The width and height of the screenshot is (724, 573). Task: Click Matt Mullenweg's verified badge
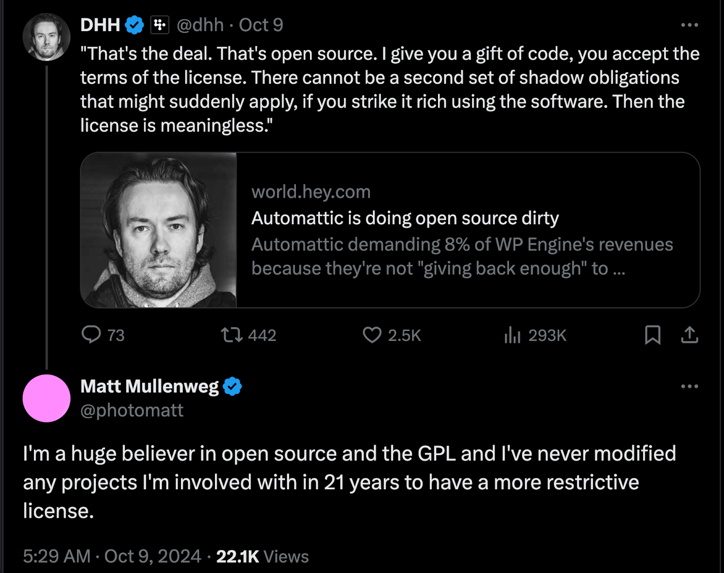coord(233,387)
